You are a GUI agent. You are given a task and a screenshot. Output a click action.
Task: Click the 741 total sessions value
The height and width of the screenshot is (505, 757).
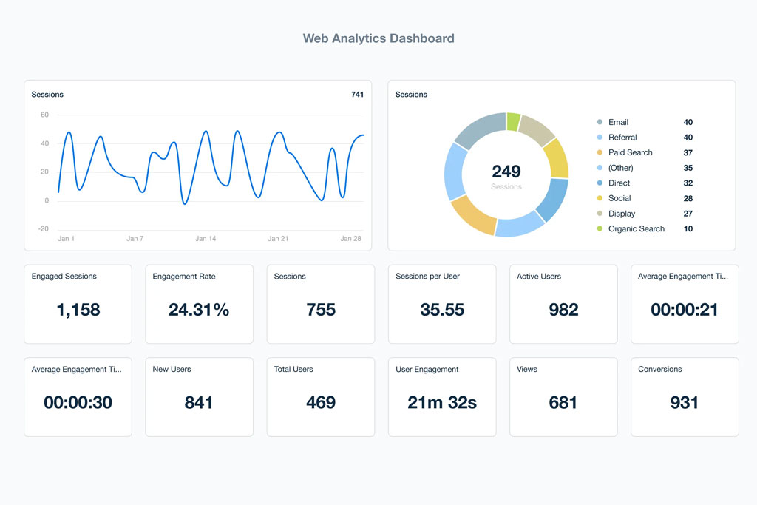(x=357, y=95)
